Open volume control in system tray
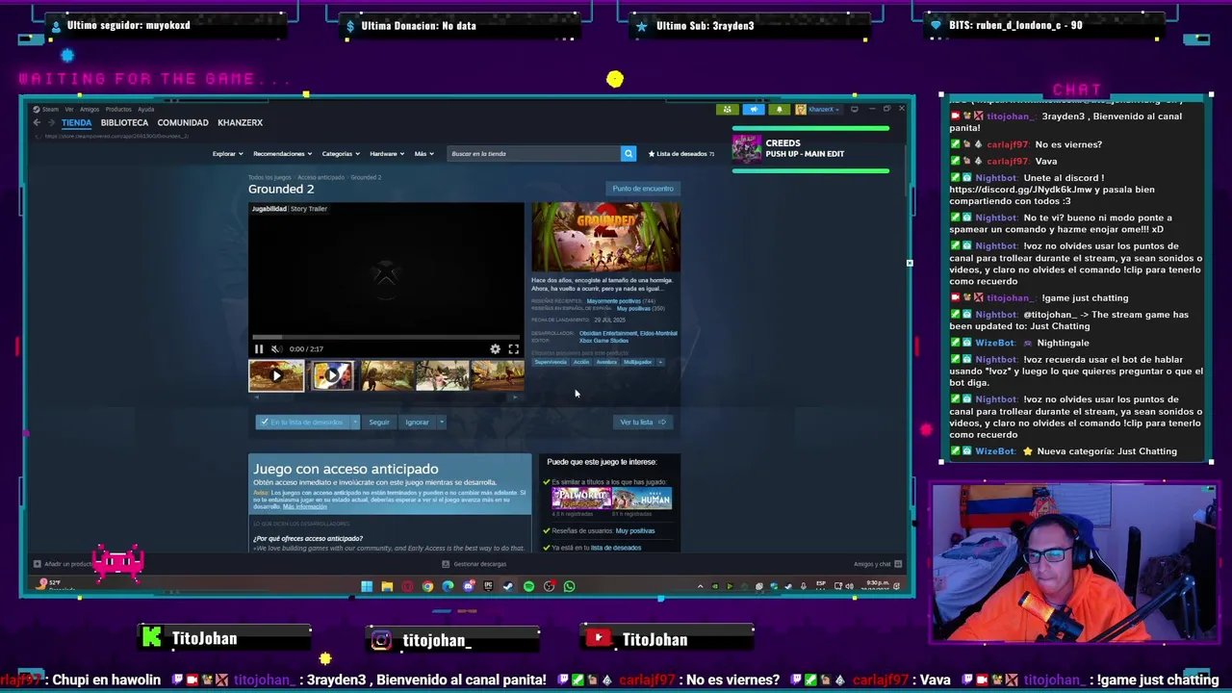Image resolution: width=1232 pixels, height=693 pixels. 849,586
